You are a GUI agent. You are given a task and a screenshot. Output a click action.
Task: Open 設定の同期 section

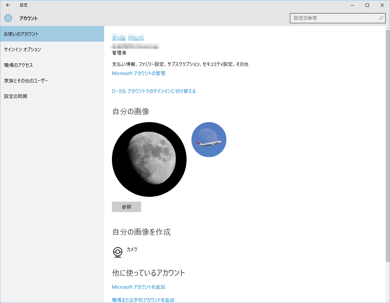[x=52, y=96]
